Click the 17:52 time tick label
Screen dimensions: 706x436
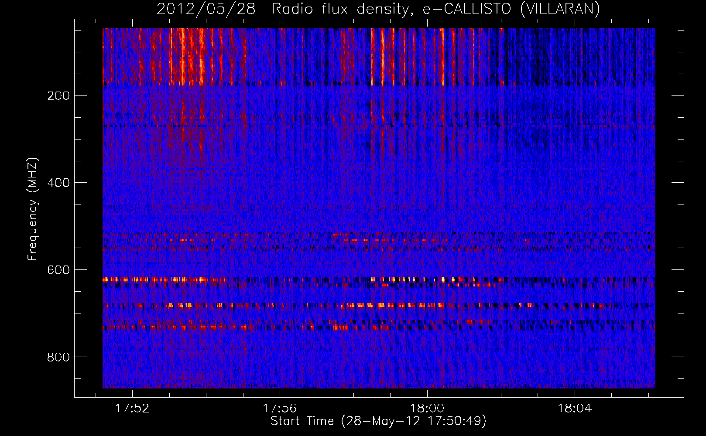click(132, 409)
